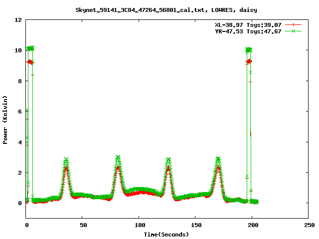Viewport: 319px width, 239px height.
Task: Click the x-axis tick label 100
Action: [x=140, y=225]
